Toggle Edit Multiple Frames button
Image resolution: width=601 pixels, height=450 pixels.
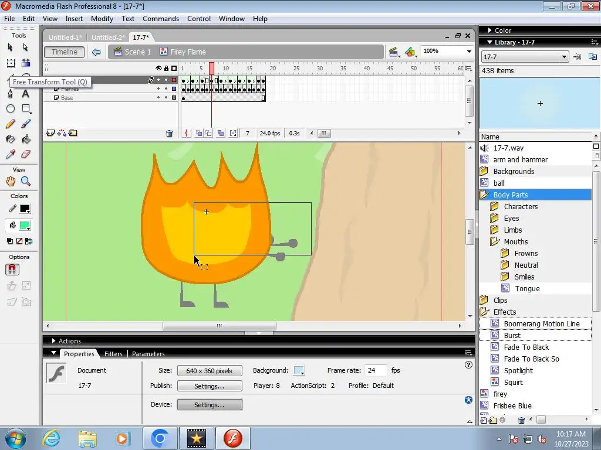click(x=221, y=133)
